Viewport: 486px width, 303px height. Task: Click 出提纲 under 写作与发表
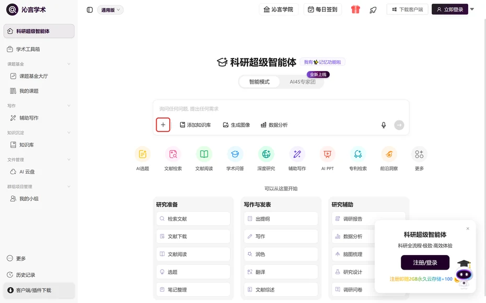click(x=281, y=219)
